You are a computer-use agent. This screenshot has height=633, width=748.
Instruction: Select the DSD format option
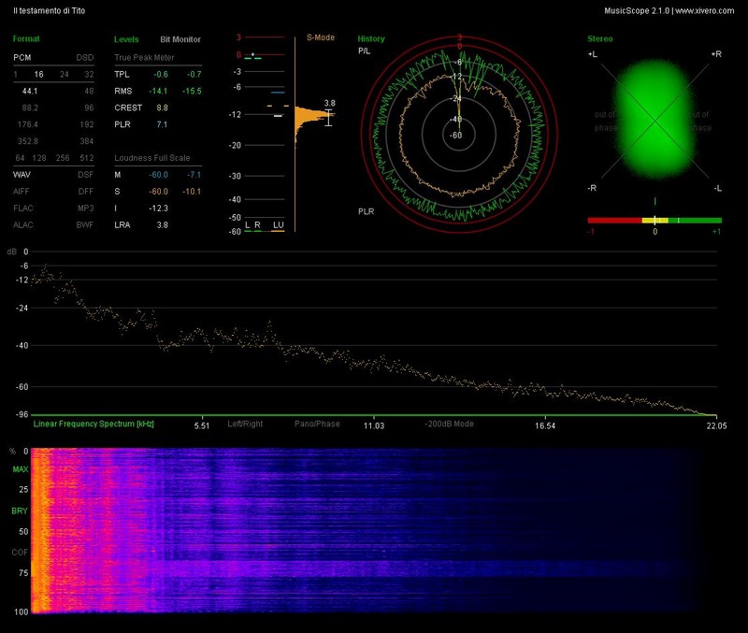tap(85, 58)
